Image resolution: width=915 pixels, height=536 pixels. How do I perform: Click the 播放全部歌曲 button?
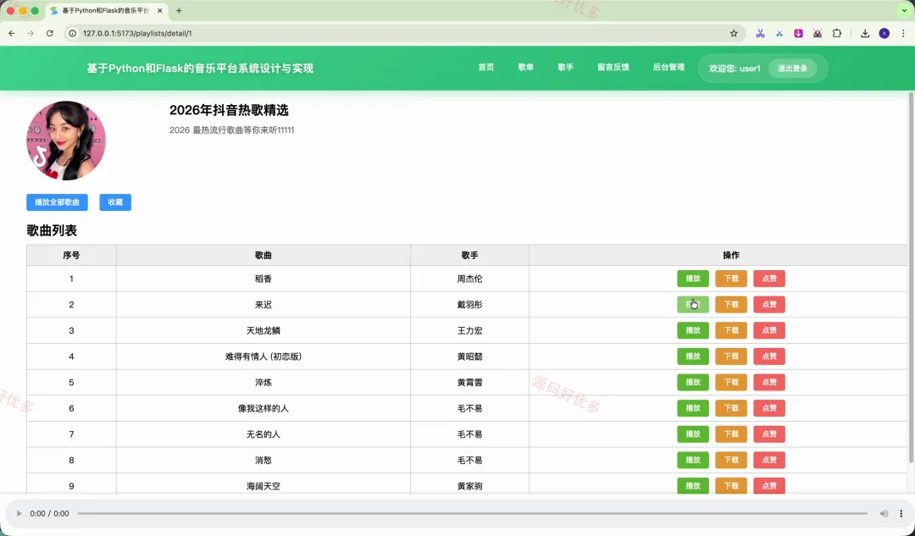(x=58, y=202)
